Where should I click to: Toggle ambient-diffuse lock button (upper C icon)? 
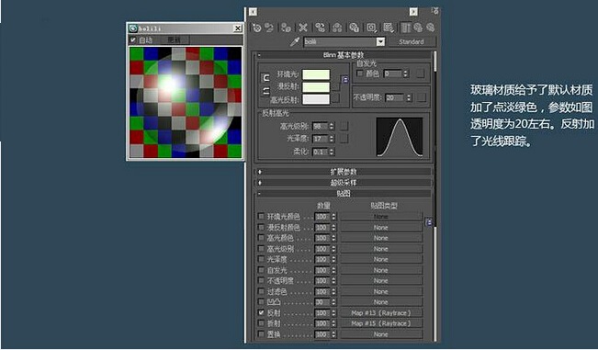pos(266,78)
